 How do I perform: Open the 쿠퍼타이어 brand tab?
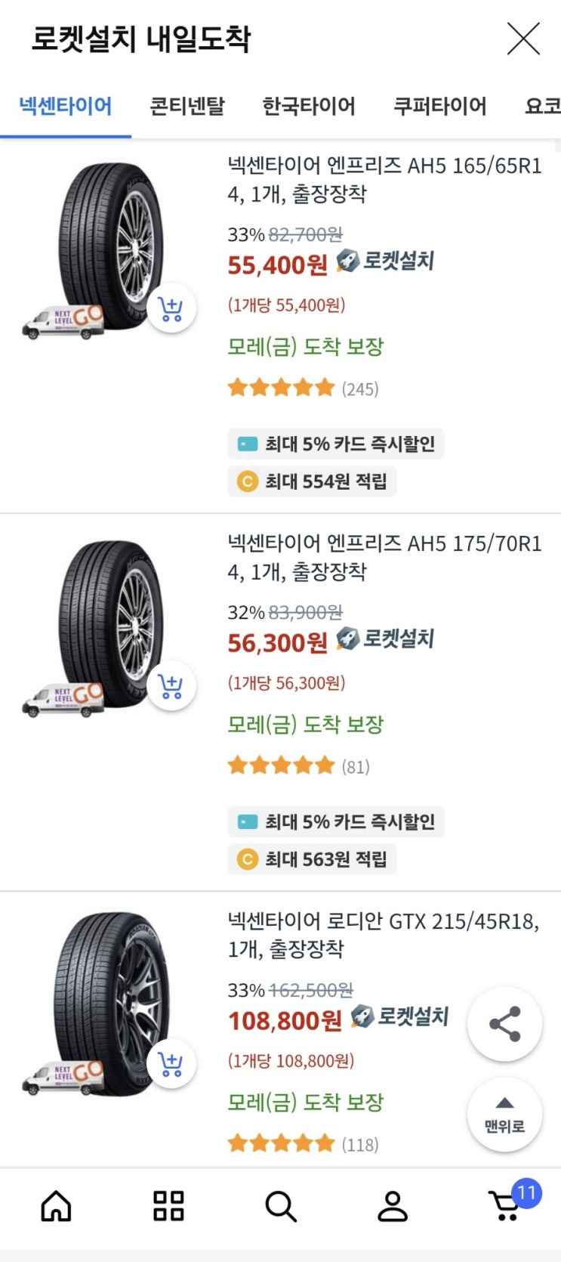click(x=440, y=106)
